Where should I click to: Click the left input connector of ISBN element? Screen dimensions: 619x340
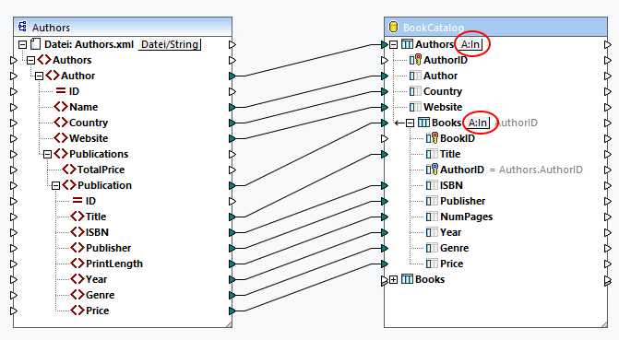click(x=14, y=232)
